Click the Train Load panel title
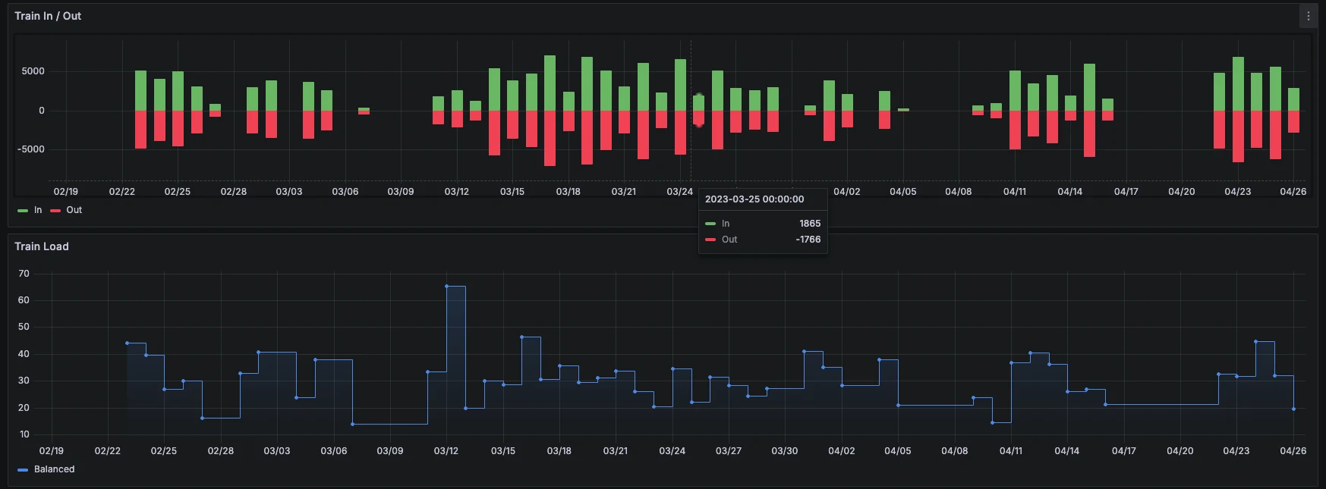Screen dimensions: 1326x489 (42, 246)
